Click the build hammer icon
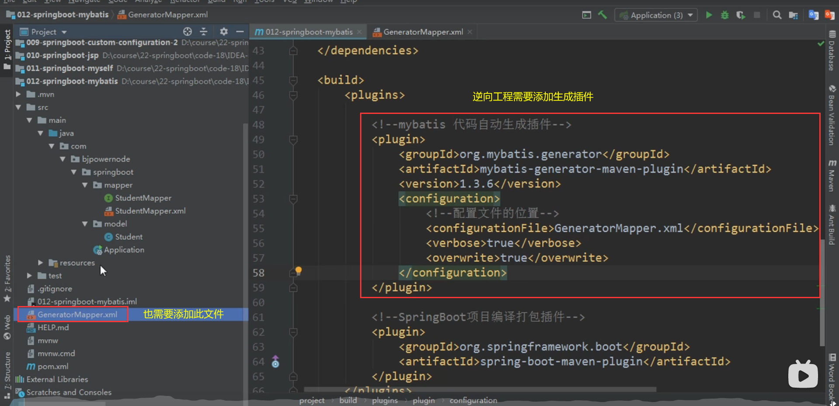839x406 pixels. click(x=603, y=15)
